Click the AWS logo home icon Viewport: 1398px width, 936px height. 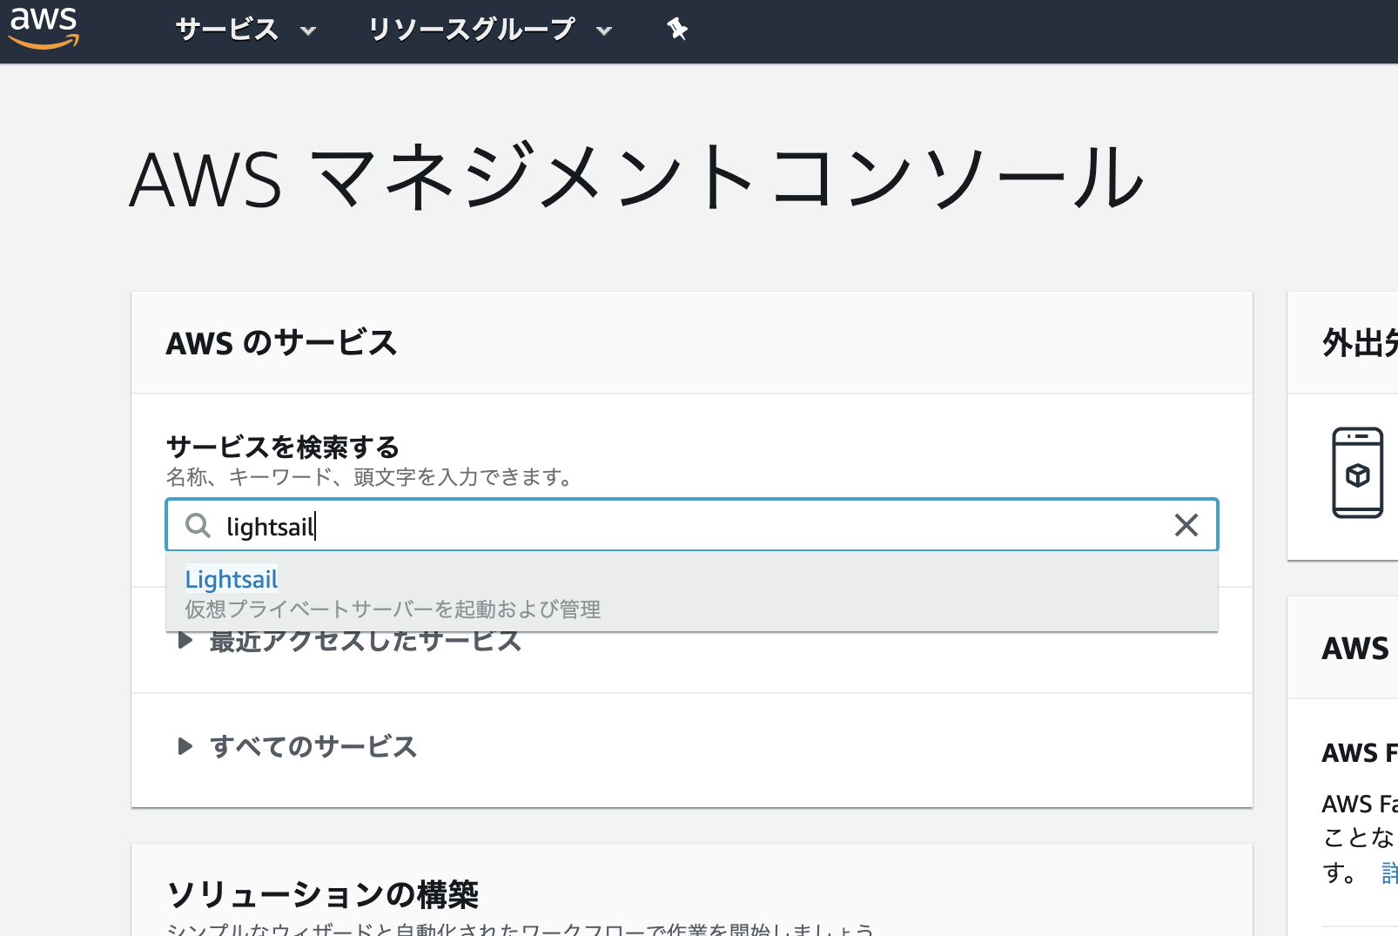[44, 28]
